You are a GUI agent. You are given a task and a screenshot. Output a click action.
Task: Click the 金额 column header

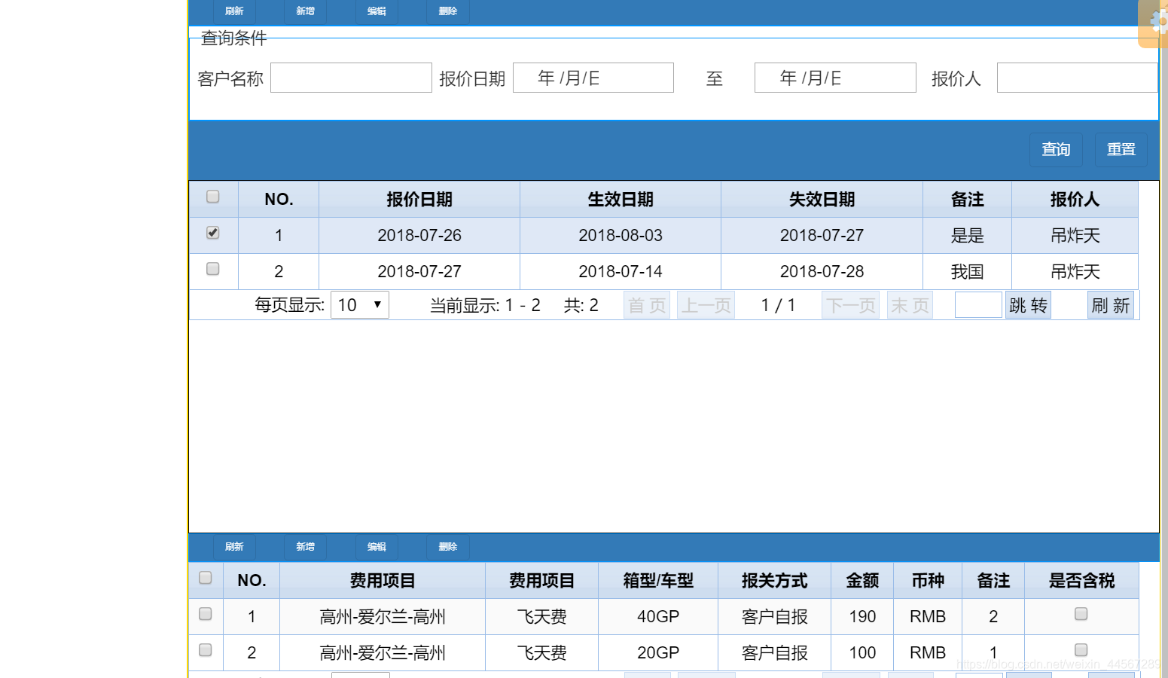[862, 581]
